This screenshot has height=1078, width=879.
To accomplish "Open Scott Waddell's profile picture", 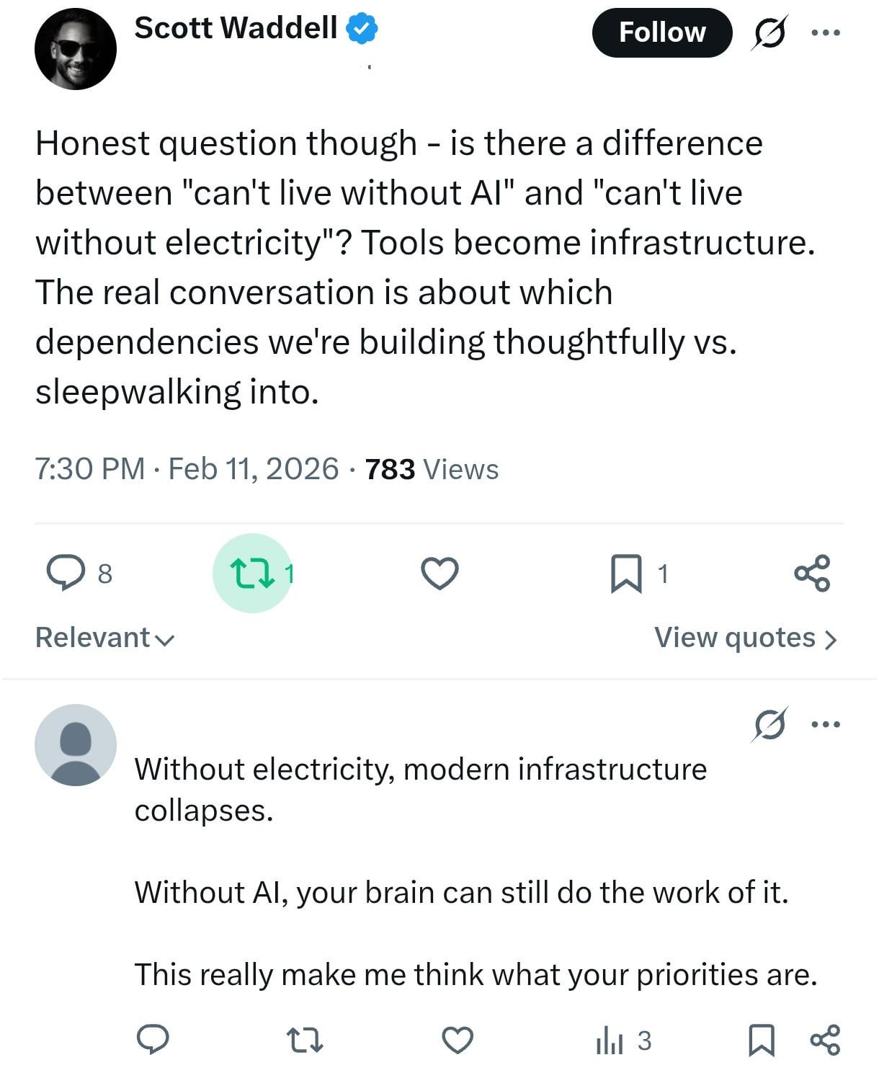I will coord(76,49).
